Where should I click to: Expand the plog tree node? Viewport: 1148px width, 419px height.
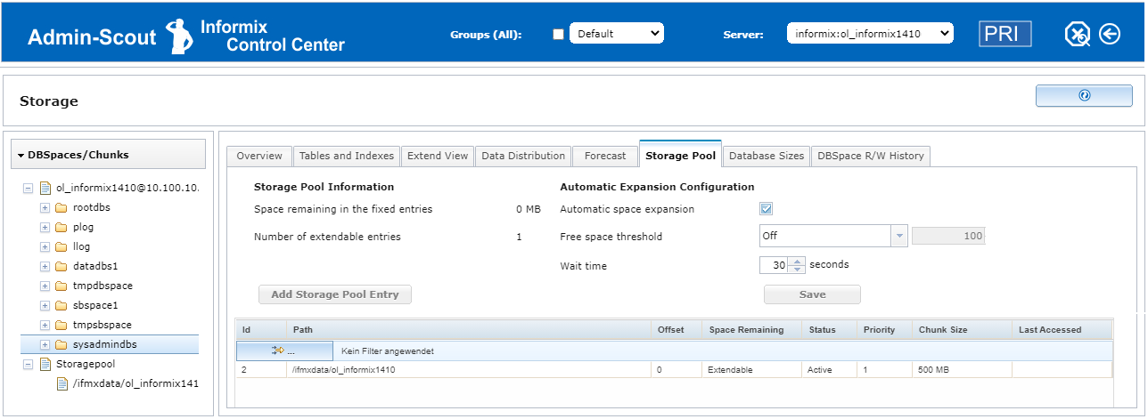[x=45, y=227]
